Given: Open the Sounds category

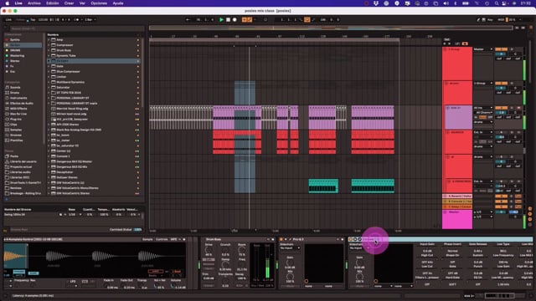Looking at the screenshot, I should click(x=15, y=87).
